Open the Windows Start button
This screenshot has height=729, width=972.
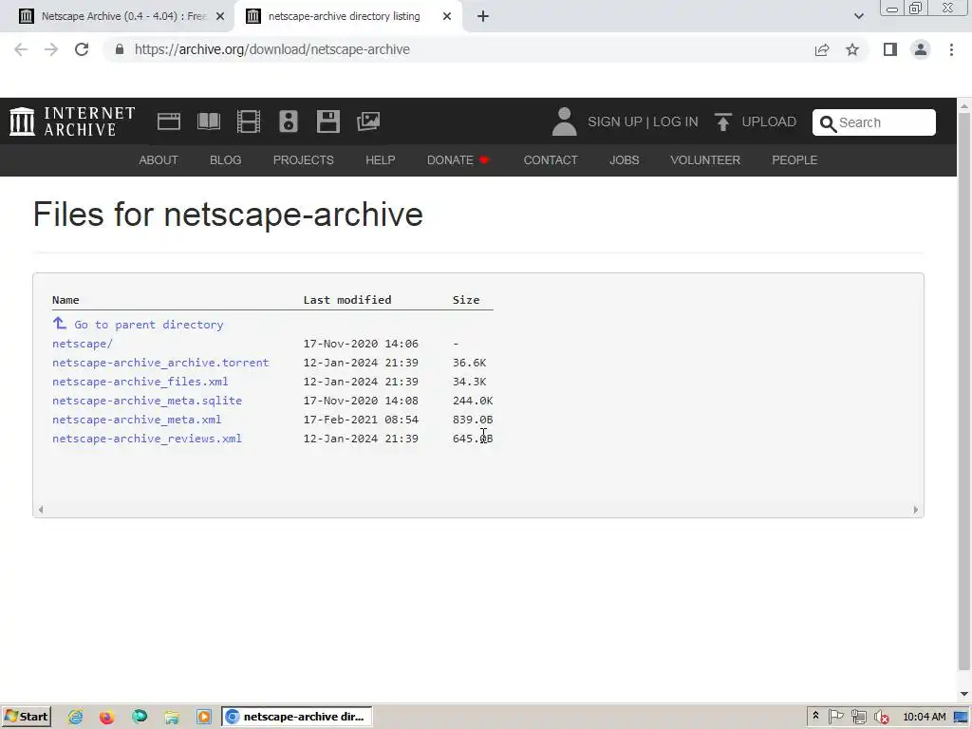[26, 717]
